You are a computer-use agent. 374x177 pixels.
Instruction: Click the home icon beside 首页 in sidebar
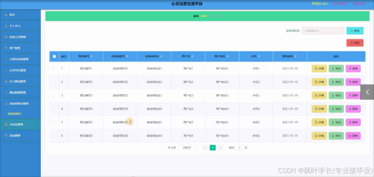(6, 15)
